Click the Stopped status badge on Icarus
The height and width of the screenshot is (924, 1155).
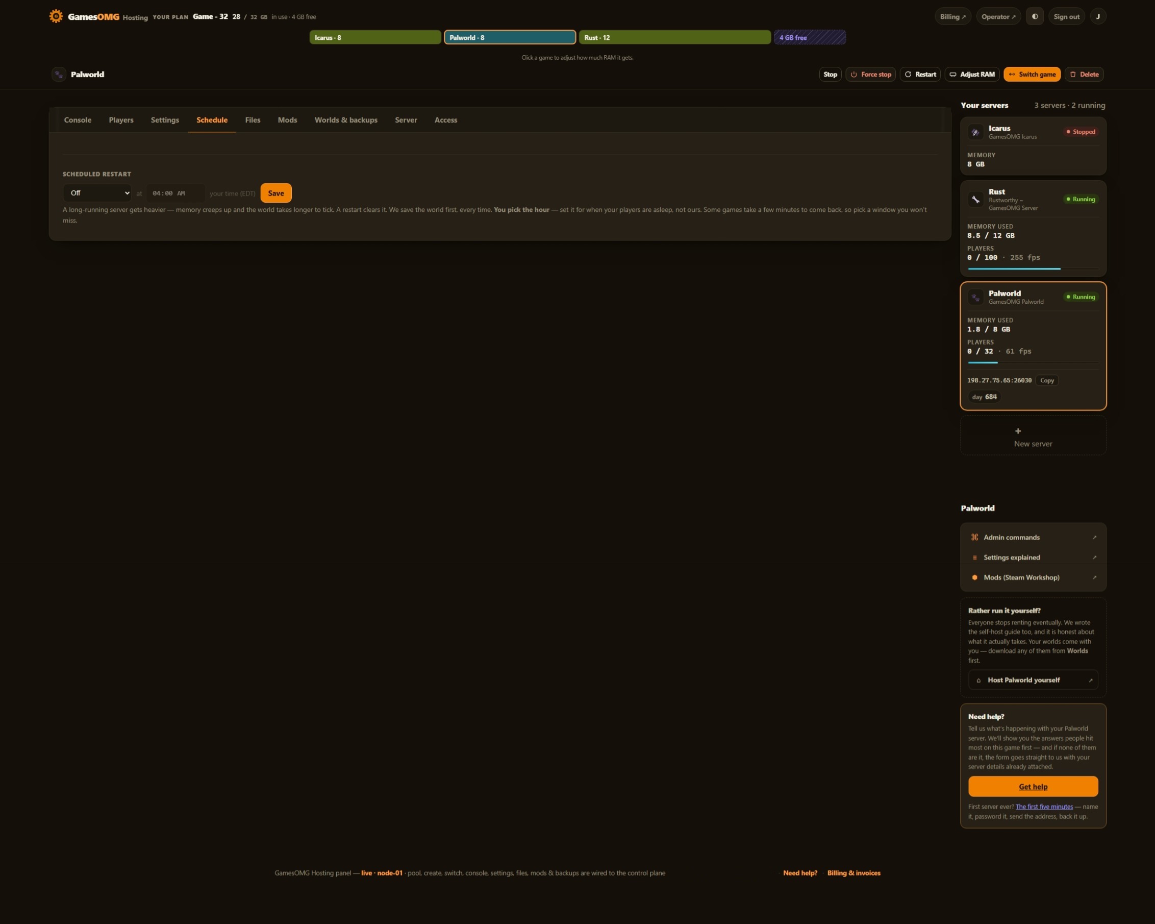click(x=1081, y=132)
